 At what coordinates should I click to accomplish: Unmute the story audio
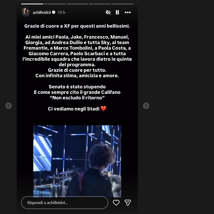click(108, 13)
